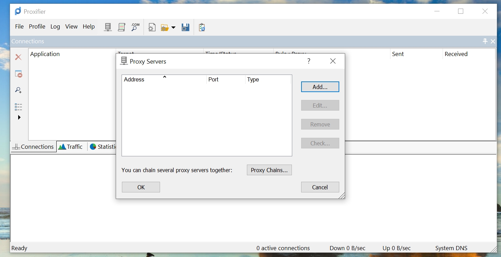Click the block application window icon
The image size is (501, 257).
click(19, 74)
